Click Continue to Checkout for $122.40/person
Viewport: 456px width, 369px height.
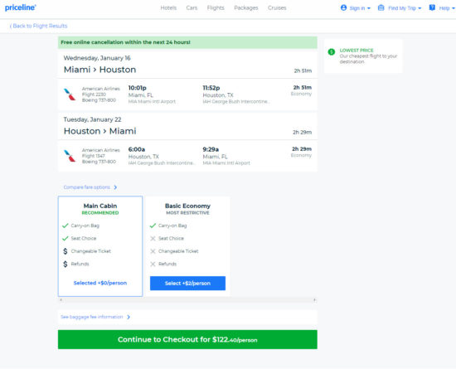click(187, 340)
